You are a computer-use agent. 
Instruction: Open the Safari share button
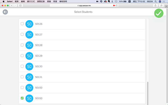click(155, 6)
